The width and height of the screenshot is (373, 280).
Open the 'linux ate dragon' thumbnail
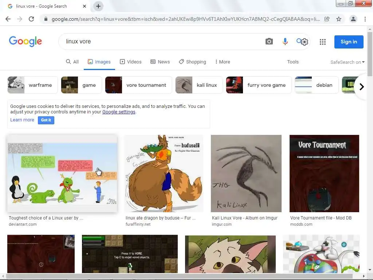point(164,174)
